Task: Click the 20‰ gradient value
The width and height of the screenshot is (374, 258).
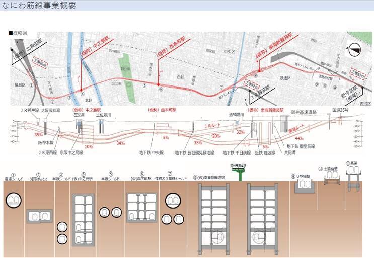Action: tap(216, 136)
